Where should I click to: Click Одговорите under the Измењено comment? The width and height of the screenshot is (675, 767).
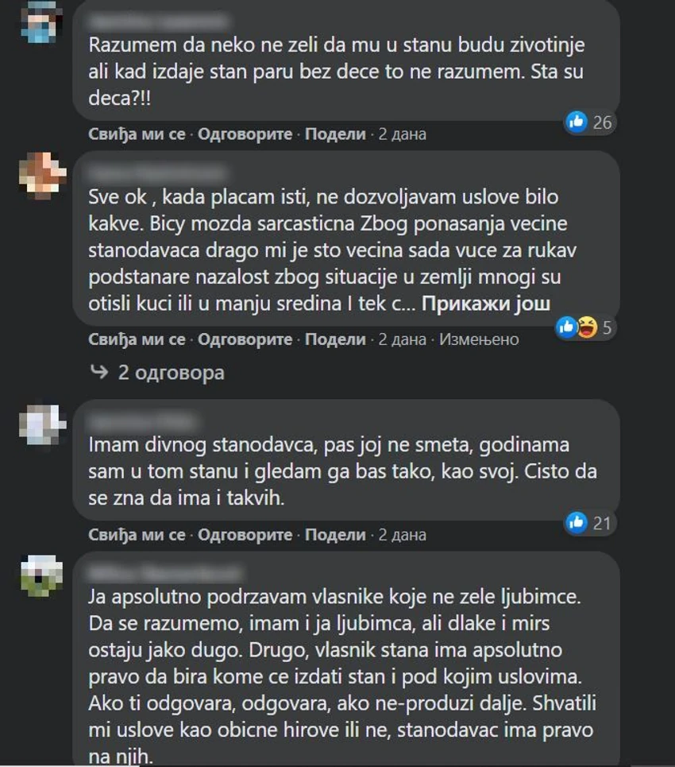click(245, 339)
